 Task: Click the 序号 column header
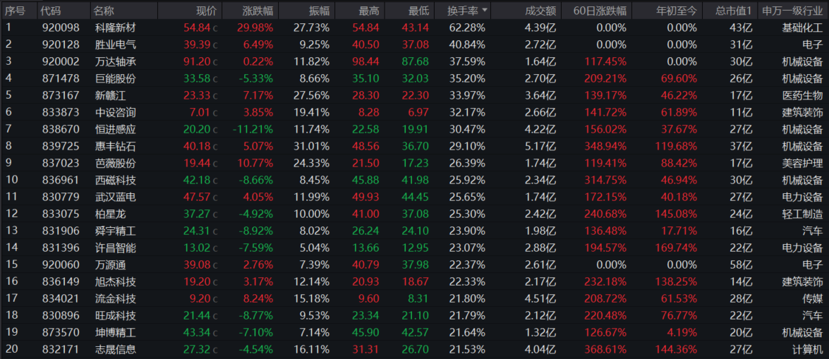(x=16, y=10)
